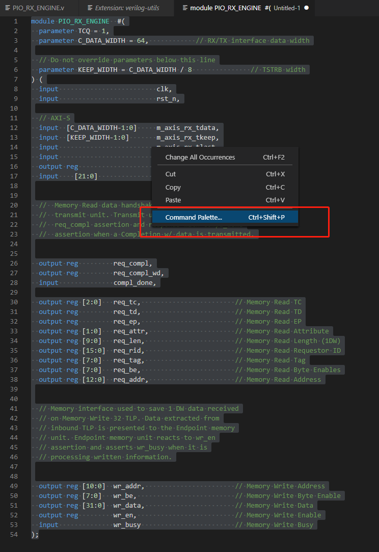Click 'req_be,' on line 37
Screen dimensions: 379x552
click(127, 370)
